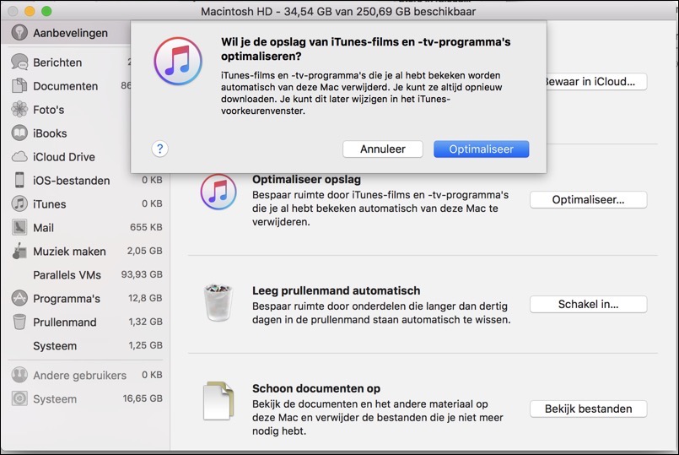The width and height of the screenshot is (679, 455).
Task: Select Parallels VMs in sidebar
Action: 67,274
